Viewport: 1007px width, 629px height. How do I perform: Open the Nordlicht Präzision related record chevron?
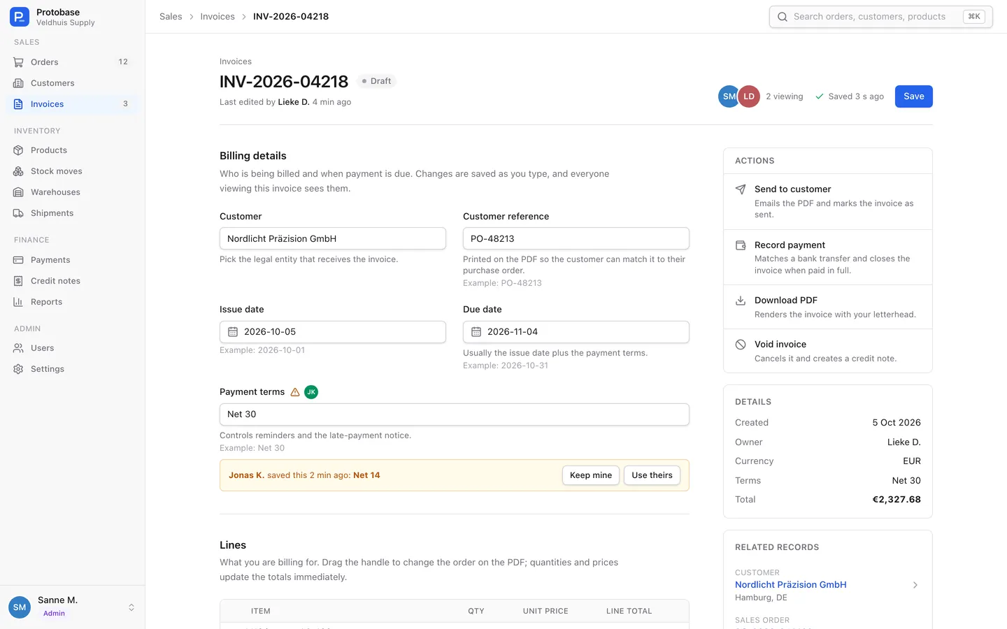pos(915,585)
